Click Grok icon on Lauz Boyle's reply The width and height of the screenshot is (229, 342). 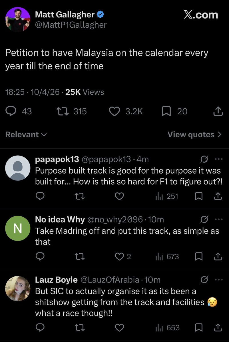pos(204,280)
